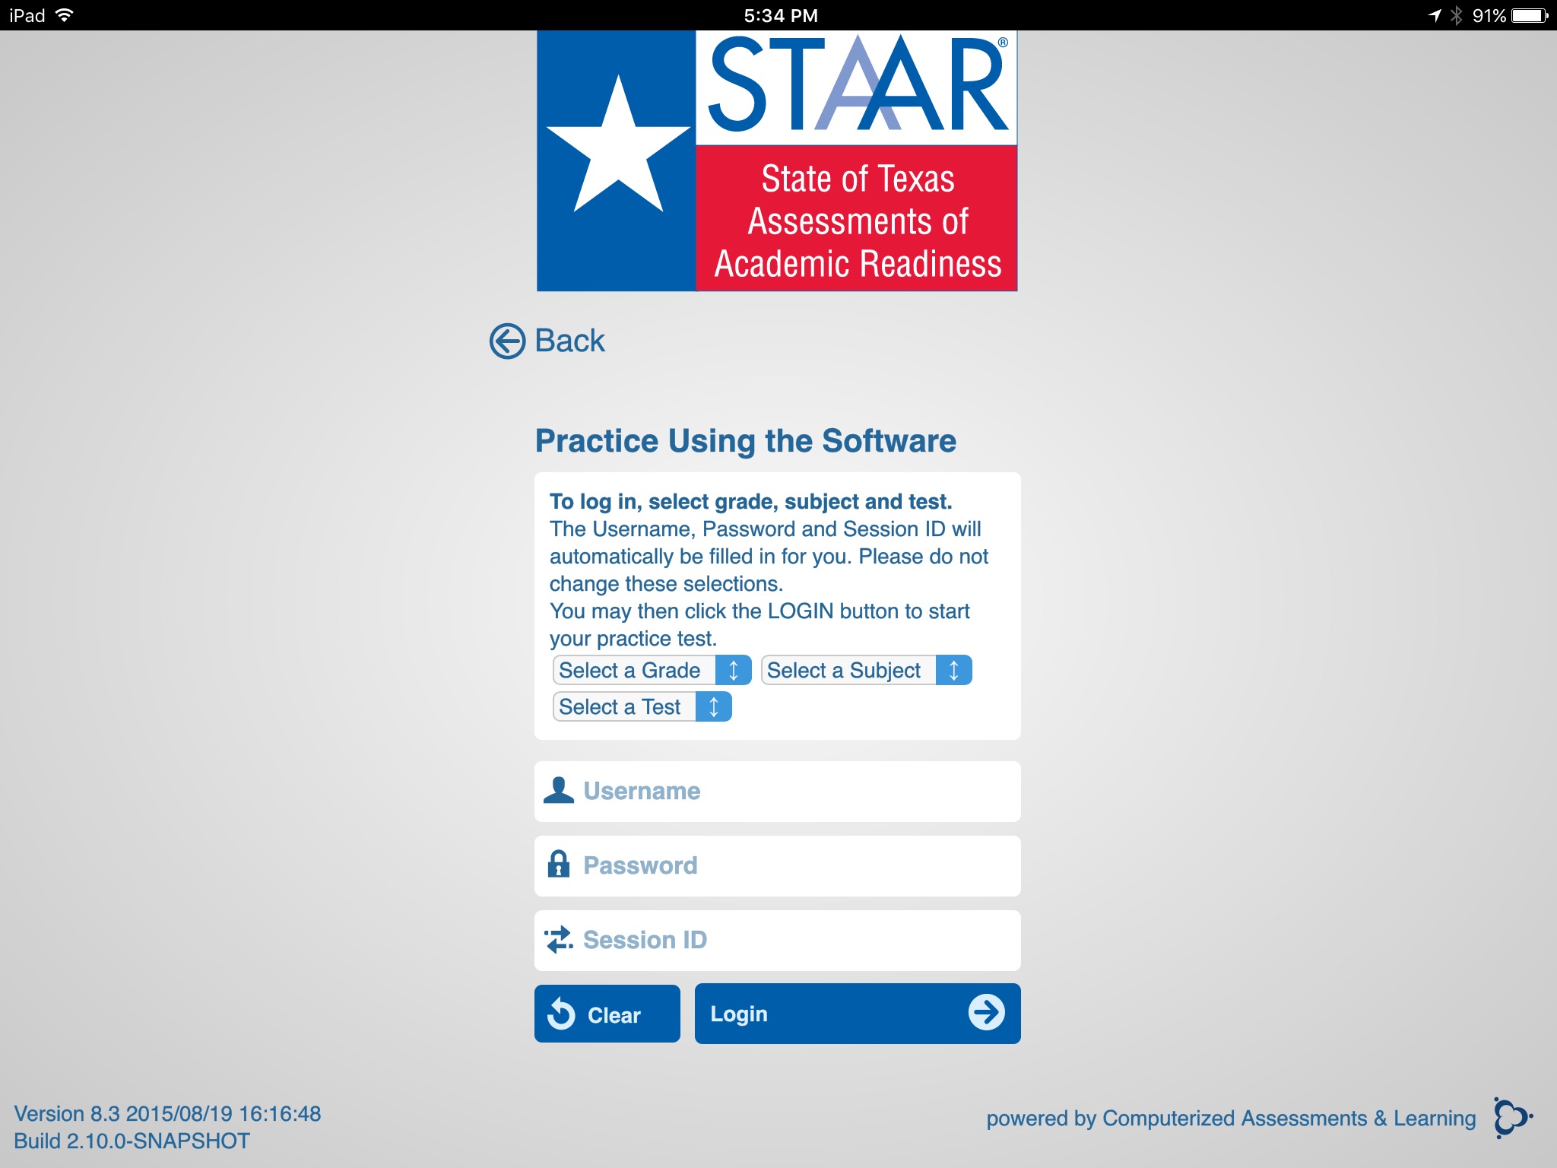The width and height of the screenshot is (1557, 1168).
Task: Click the Login arrow icon
Action: click(x=991, y=1014)
